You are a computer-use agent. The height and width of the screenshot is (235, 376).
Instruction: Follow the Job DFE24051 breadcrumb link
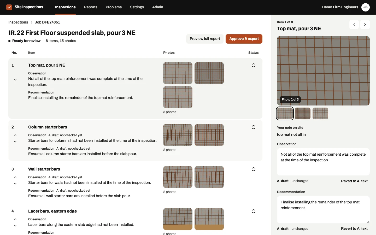click(x=48, y=22)
